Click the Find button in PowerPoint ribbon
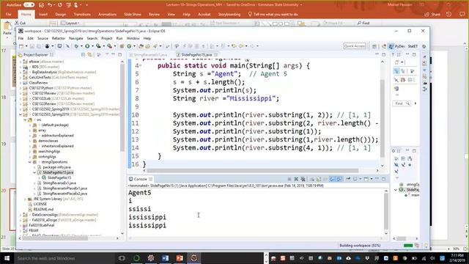Image resolution: width=469 pixels, height=264 pixels. coord(363,23)
